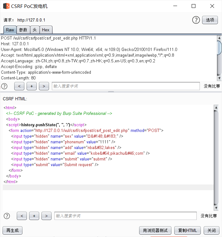Click the request pane vertical scrollbar thumb
This screenshot has height=237, width=222.
(x=219, y=48)
